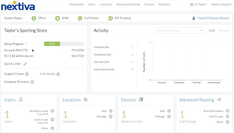
Task: Open the Analytics top navigation menu
Action: pos(164,4)
